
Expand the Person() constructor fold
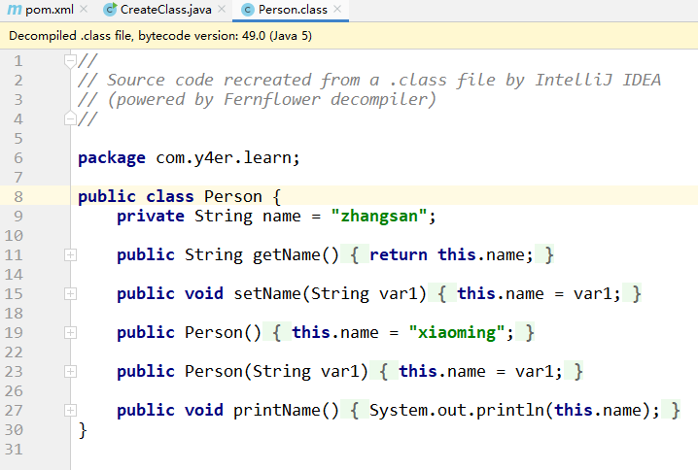[70, 333]
